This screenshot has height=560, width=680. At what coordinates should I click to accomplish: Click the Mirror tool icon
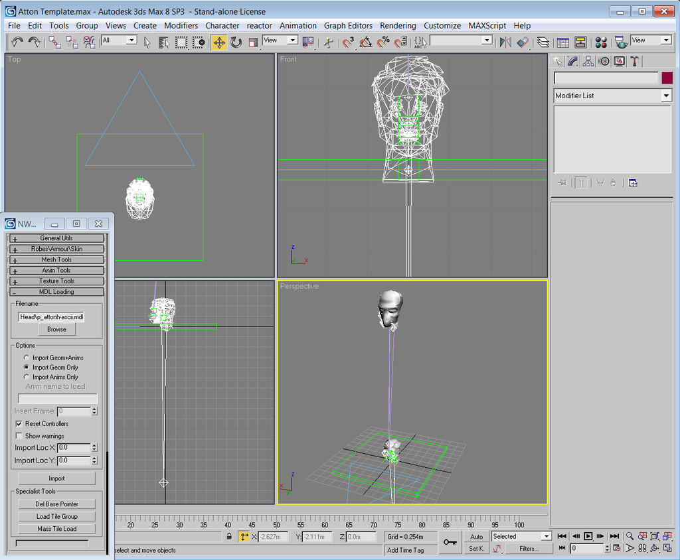tap(505, 42)
